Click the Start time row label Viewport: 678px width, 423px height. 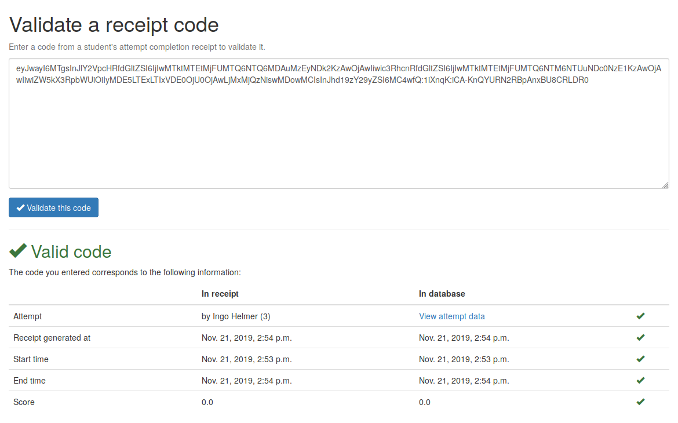coord(31,359)
